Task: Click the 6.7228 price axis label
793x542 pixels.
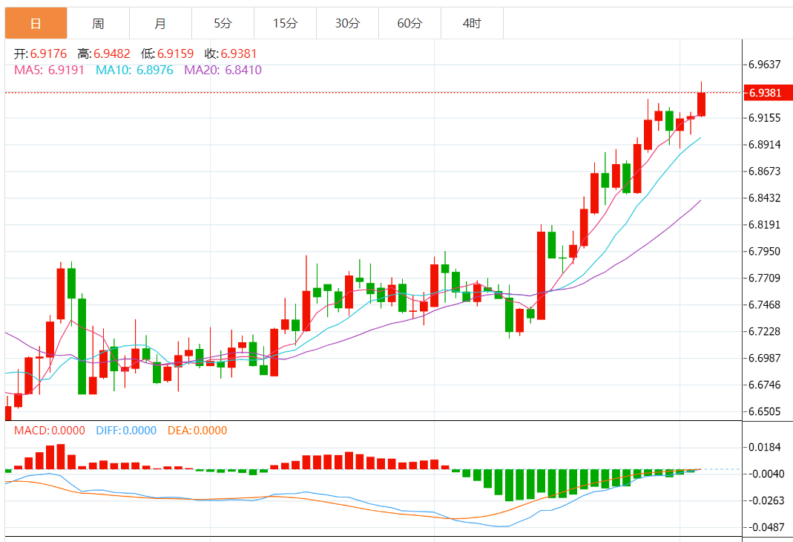Action: 765,331
